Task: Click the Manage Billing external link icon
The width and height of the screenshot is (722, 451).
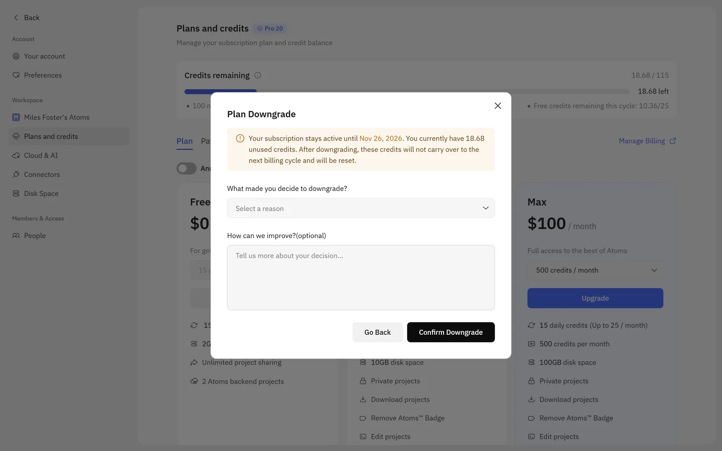Action: 673,141
